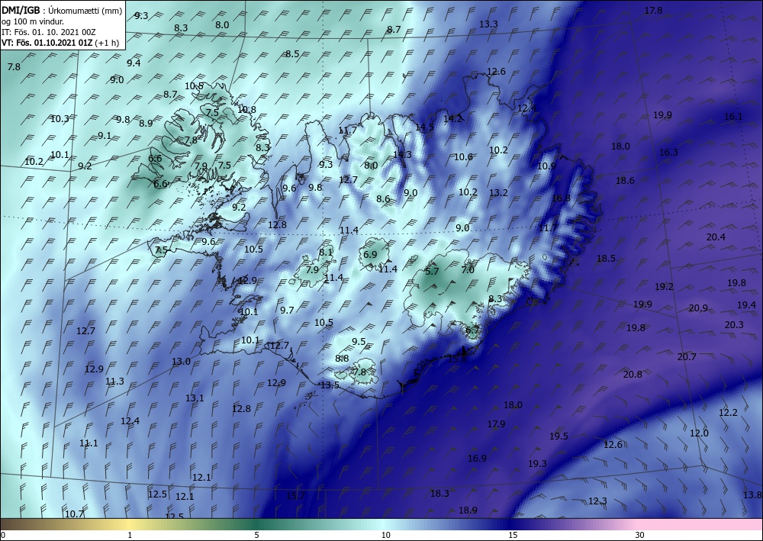Click the 7.0 value on the glacier

pyautogui.click(x=468, y=269)
